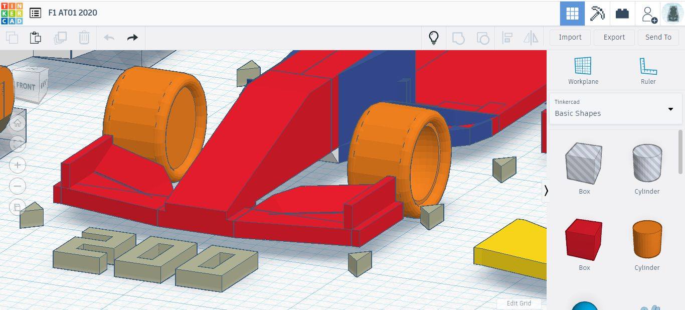Open the Send To menu
The image size is (685, 310).
tap(658, 37)
